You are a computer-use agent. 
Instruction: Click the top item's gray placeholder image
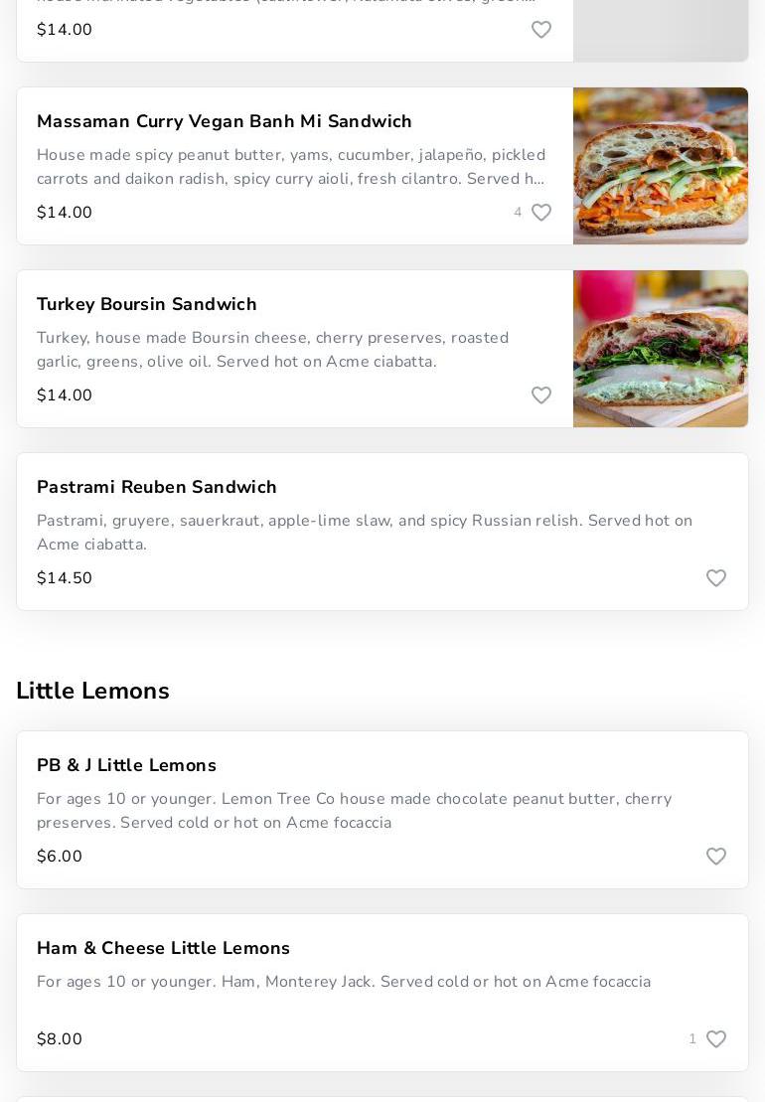pos(661,30)
